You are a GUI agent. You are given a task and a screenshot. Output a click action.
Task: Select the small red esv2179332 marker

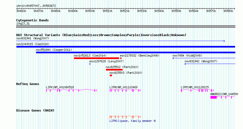coord(121,58)
